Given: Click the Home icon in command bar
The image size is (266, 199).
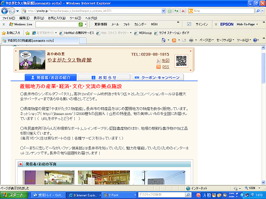Looking at the screenshot, I should click(x=164, y=40).
